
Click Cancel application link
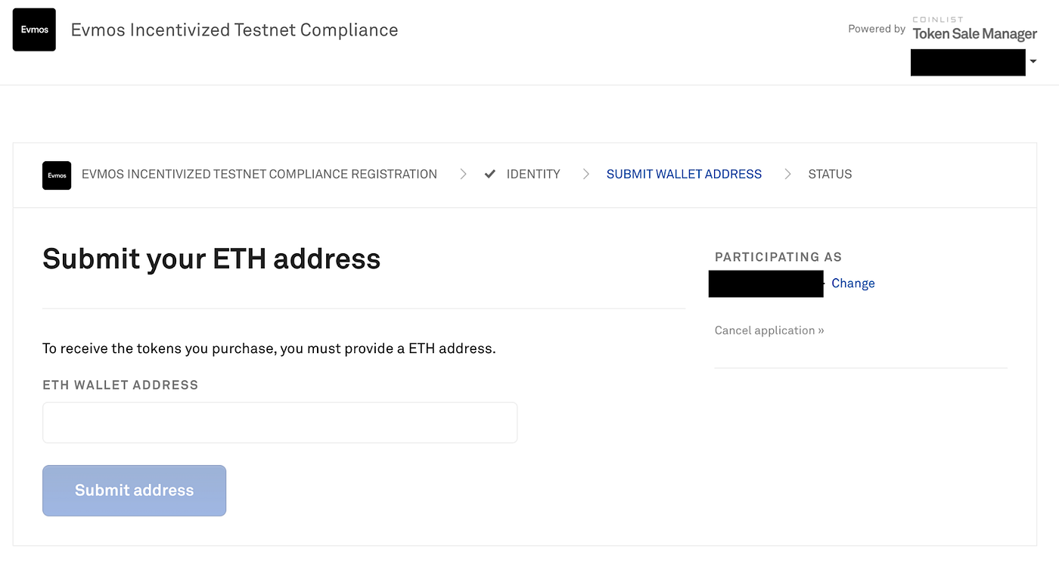coord(769,330)
